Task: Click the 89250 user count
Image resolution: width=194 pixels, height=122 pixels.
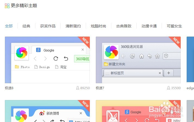Action: (85, 88)
